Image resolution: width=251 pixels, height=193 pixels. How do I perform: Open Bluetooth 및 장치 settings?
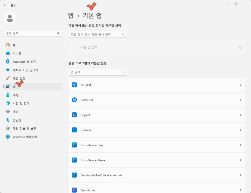click(33, 62)
